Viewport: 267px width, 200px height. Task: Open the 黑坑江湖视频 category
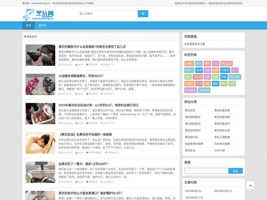pyautogui.click(x=222, y=137)
